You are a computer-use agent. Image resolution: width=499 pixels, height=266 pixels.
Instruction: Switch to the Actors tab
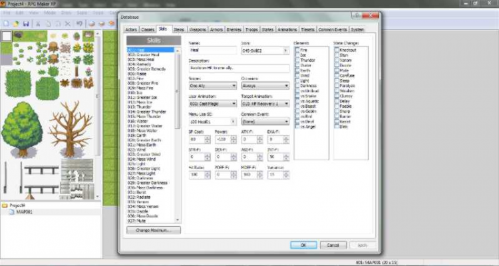click(131, 29)
